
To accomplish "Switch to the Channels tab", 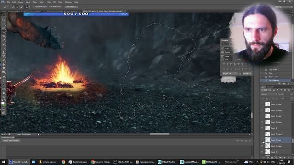I will [271, 87].
